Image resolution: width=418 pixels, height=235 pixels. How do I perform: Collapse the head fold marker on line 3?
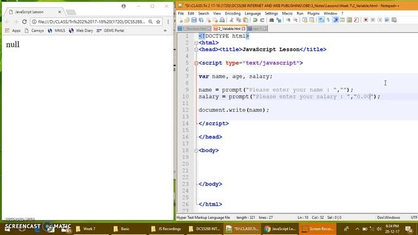pyautogui.click(x=196, y=50)
